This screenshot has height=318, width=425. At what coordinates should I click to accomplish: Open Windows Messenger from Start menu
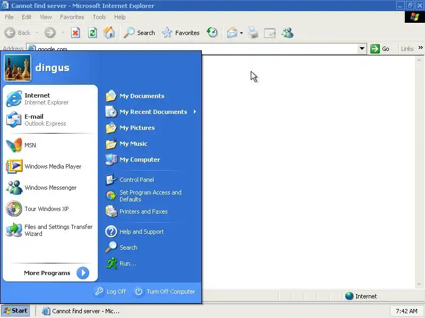coord(50,188)
